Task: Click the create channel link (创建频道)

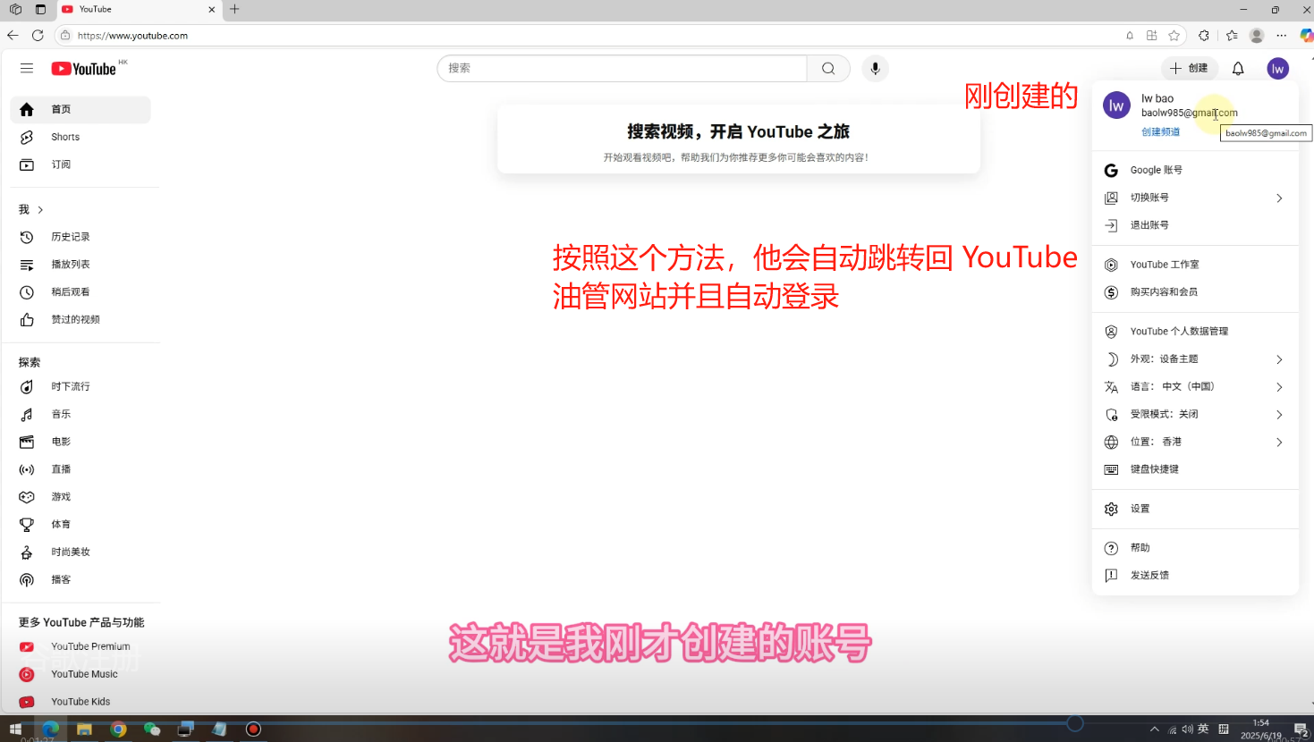Action: [x=1160, y=131]
